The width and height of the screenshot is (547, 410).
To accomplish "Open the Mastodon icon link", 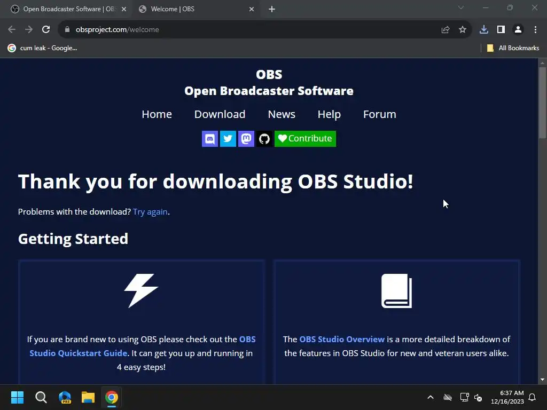I will point(246,139).
